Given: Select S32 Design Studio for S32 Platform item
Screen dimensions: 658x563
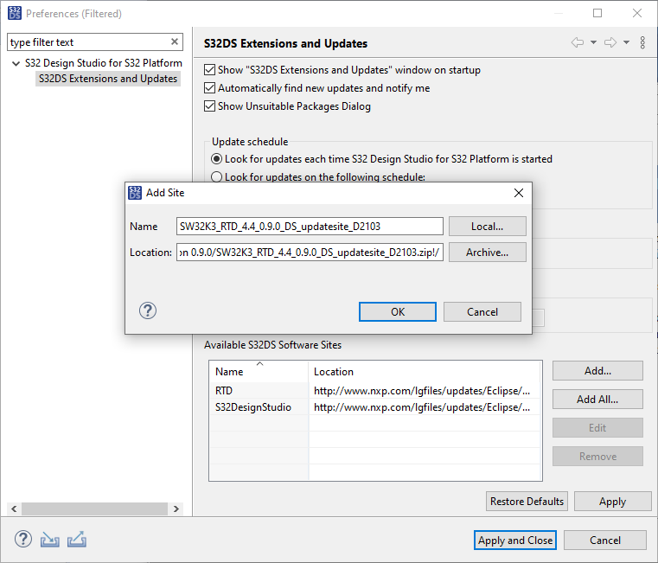Looking at the screenshot, I should (x=104, y=63).
